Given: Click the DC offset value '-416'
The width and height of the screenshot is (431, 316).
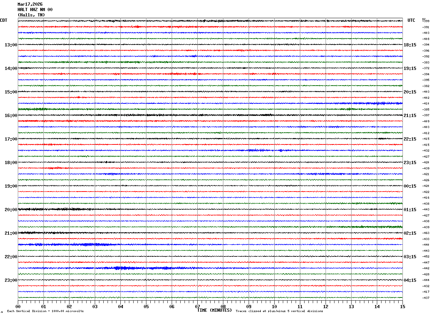Looking at the screenshot, I should point(426,198).
